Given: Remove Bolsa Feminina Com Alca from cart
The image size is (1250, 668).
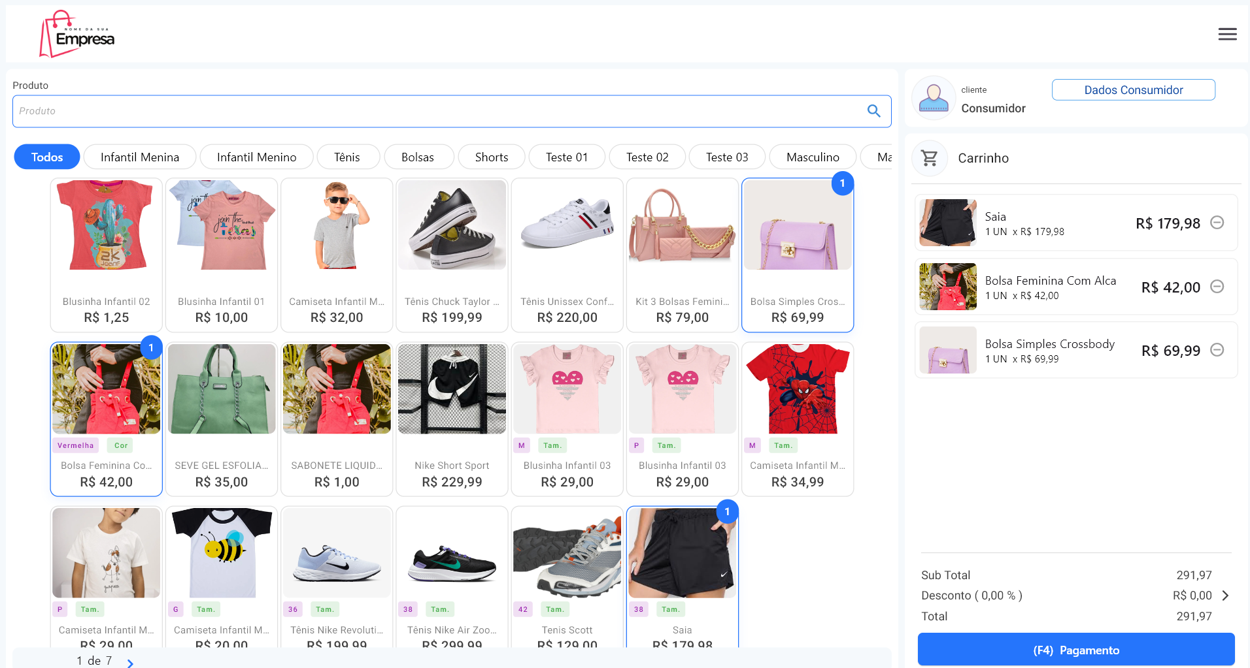Looking at the screenshot, I should pyautogui.click(x=1217, y=287).
